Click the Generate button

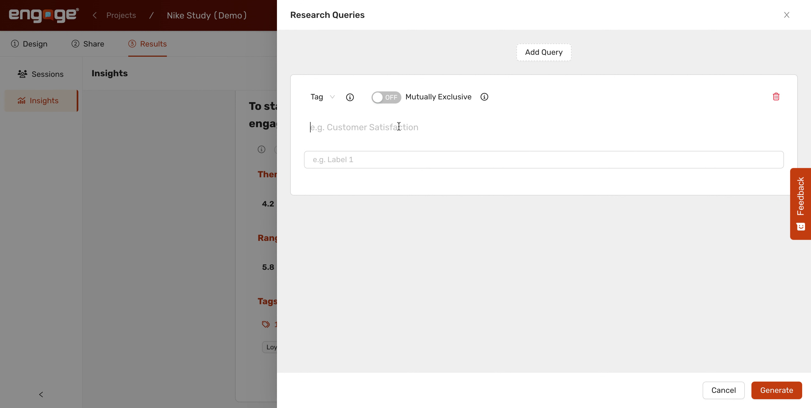pos(776,390)
